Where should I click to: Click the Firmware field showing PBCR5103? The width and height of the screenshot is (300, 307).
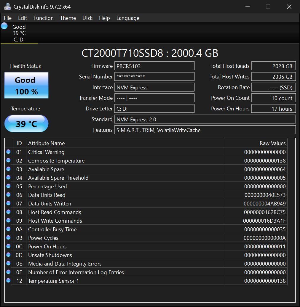154,66
